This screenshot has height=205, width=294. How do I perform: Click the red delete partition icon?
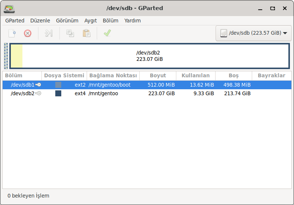click(28, 33)
